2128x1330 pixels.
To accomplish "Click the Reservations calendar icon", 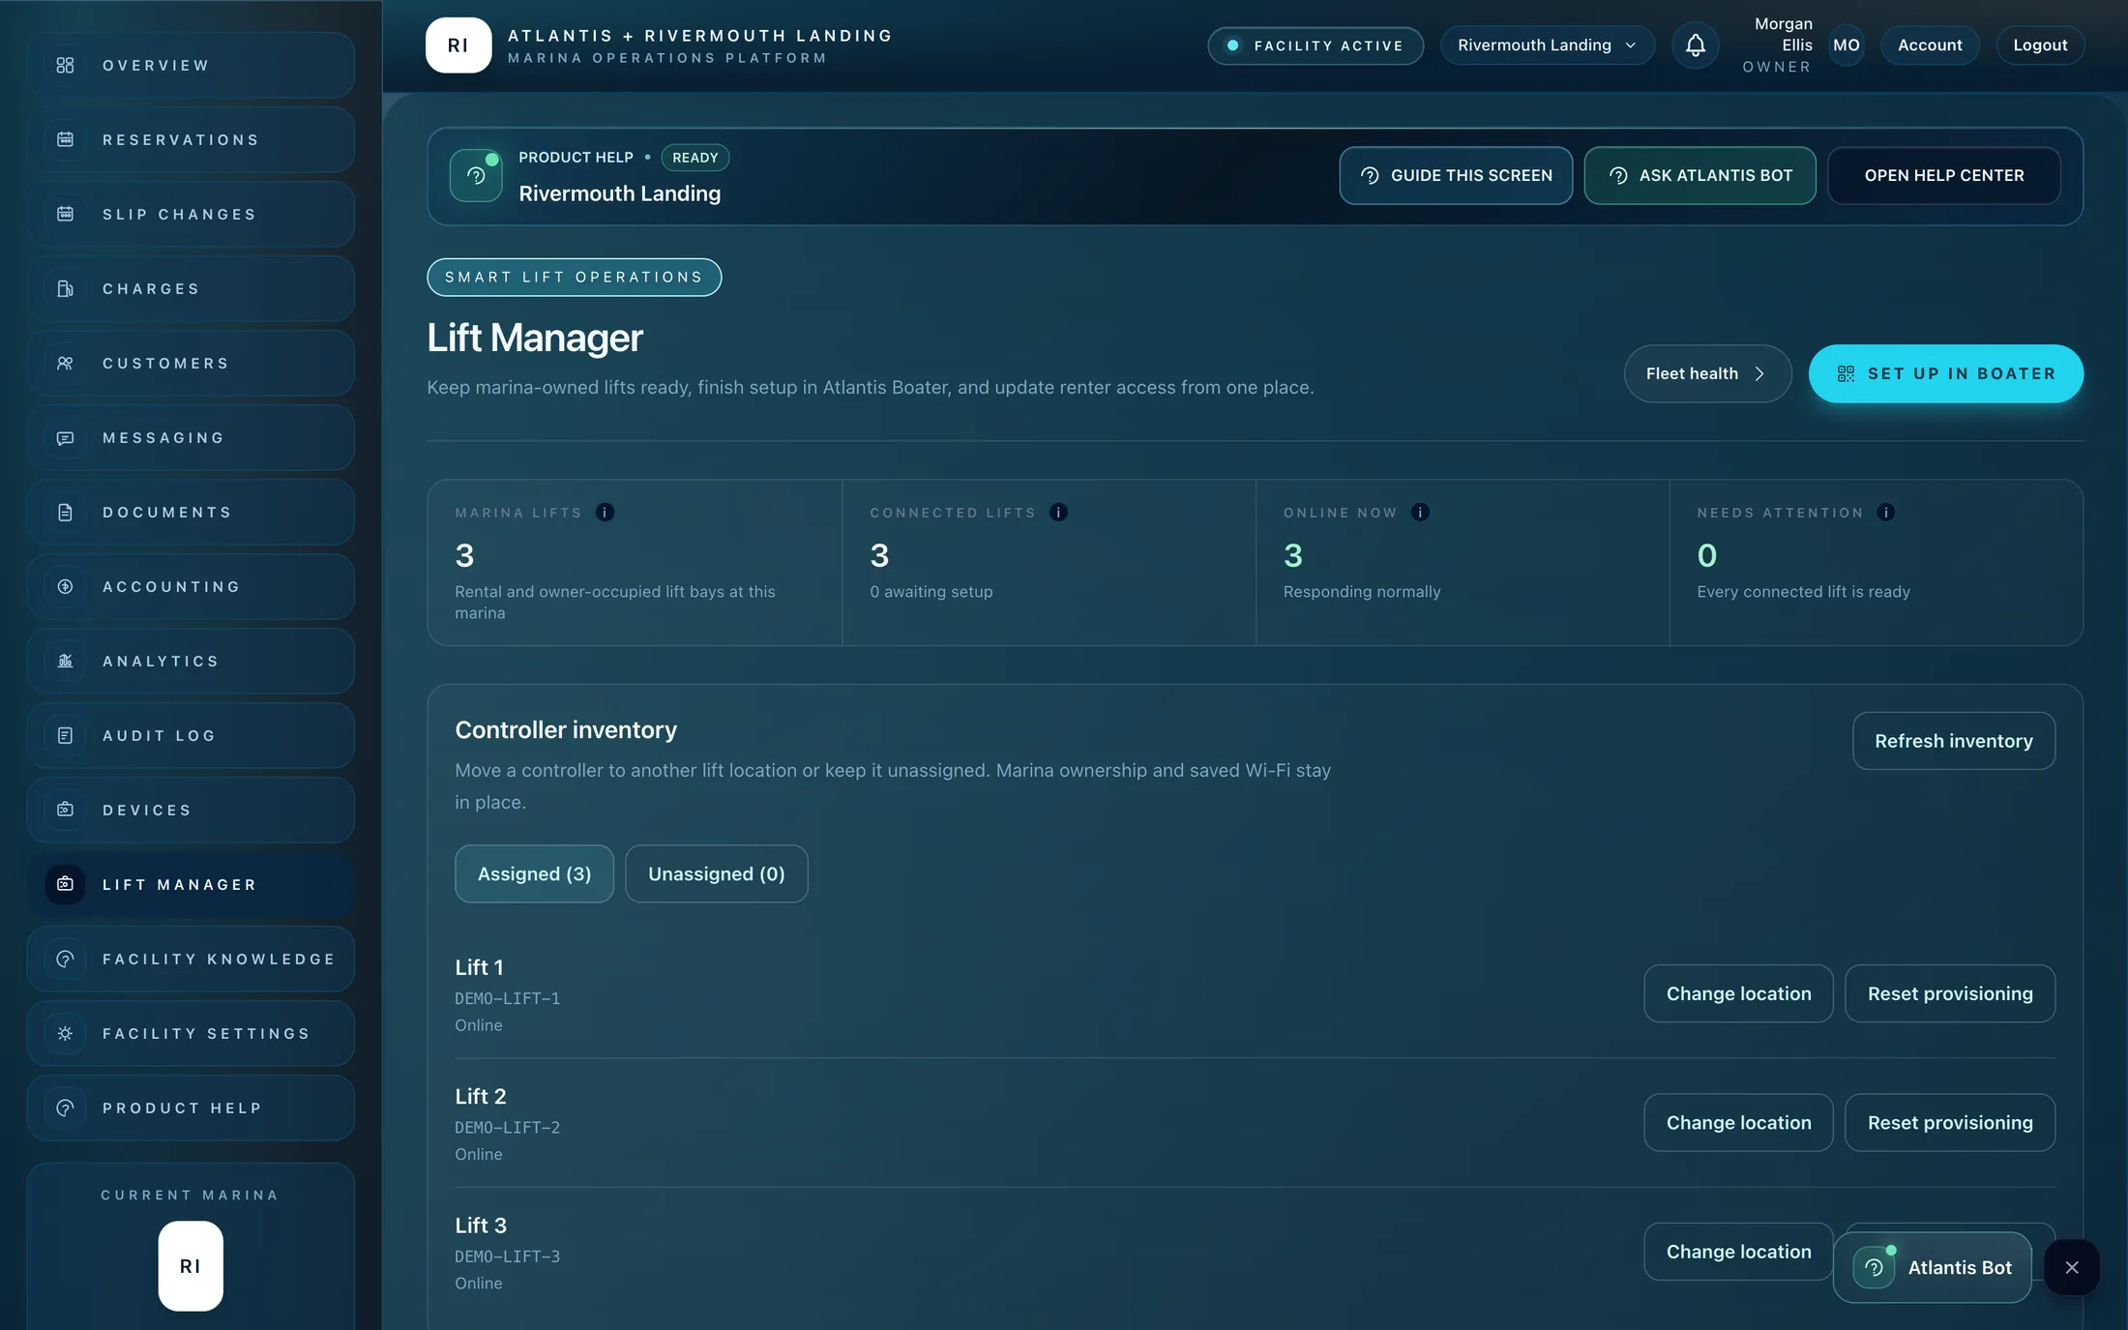I will (x=65, y=139).
